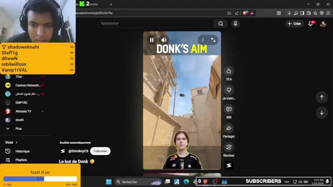The image size is (333, 187).
Task: Open the browser hamburger menu
Action: click(x=328, y=13)
